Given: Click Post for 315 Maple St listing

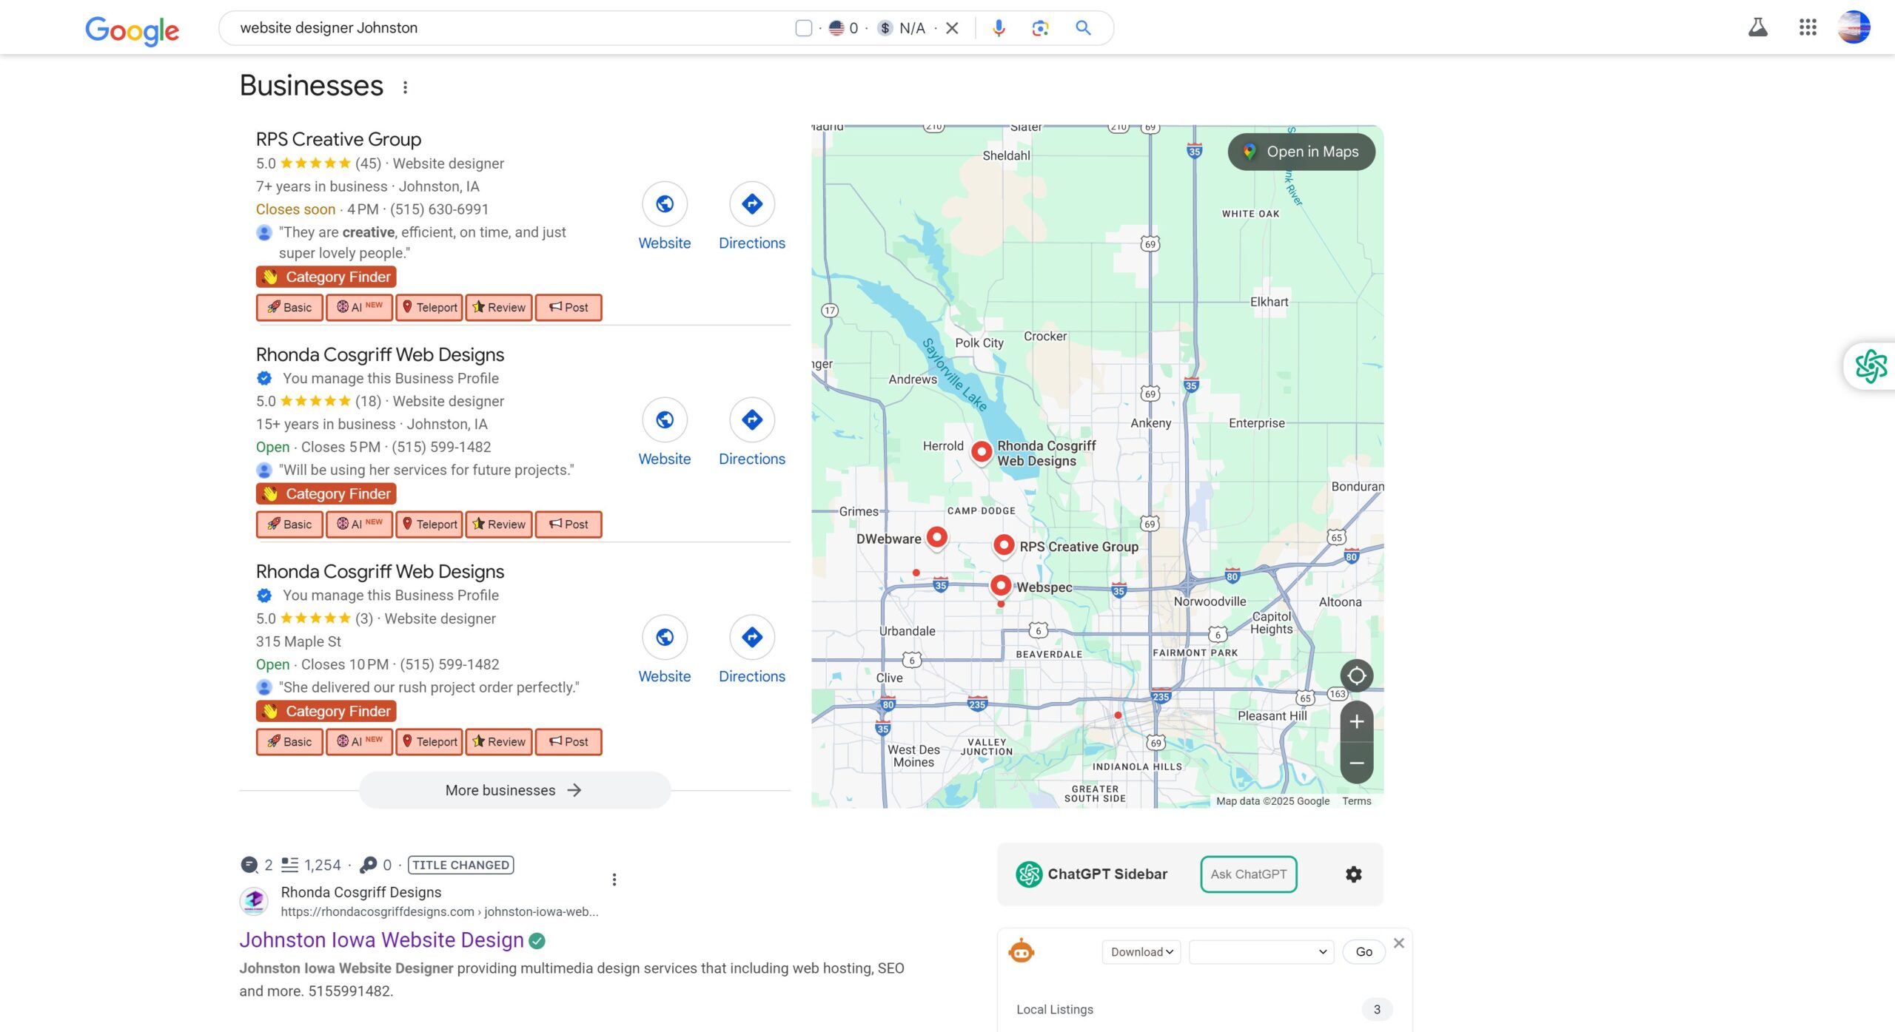Looking at the screenshot, I should [568, 741].
